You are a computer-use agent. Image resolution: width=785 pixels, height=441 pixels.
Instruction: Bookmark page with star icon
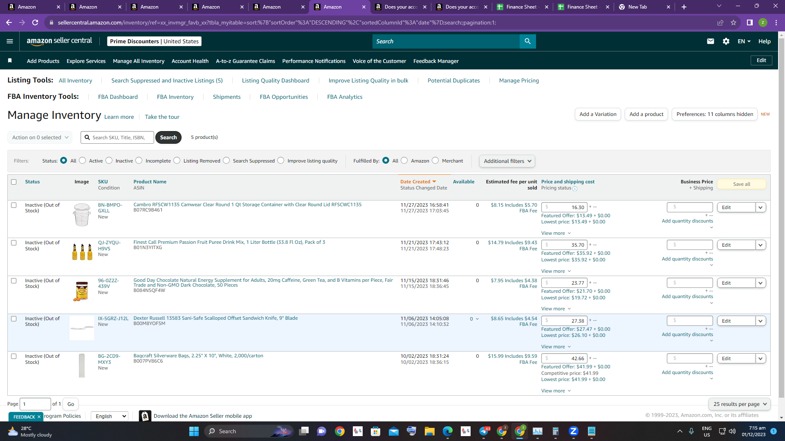733,22
